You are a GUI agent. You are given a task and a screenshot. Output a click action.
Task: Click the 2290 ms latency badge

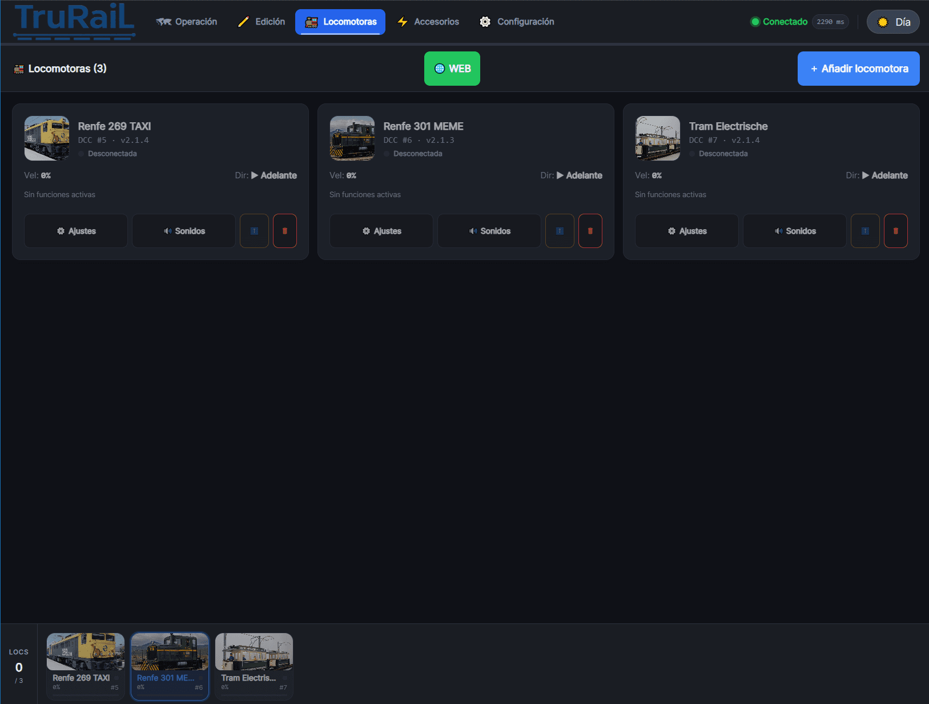tap(830, 22)
